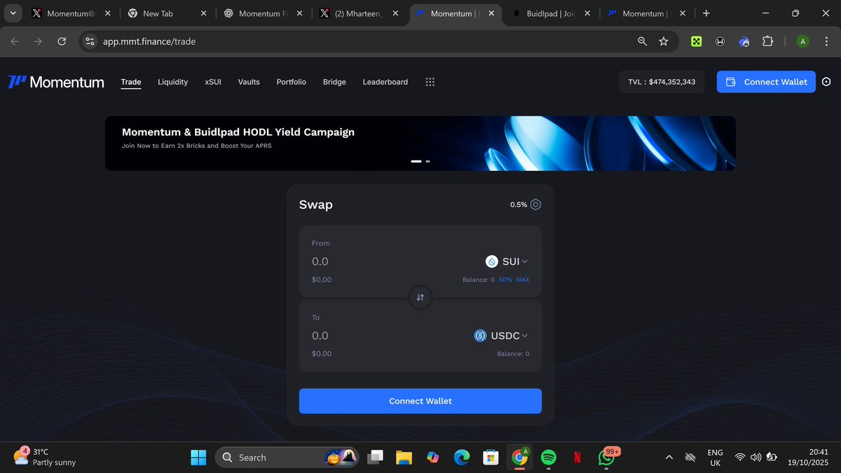Viewport: 841px width, 473px height.
Task: Open Spotify from the taskbar
Action: pyautogui.click(x=549, y=458)
